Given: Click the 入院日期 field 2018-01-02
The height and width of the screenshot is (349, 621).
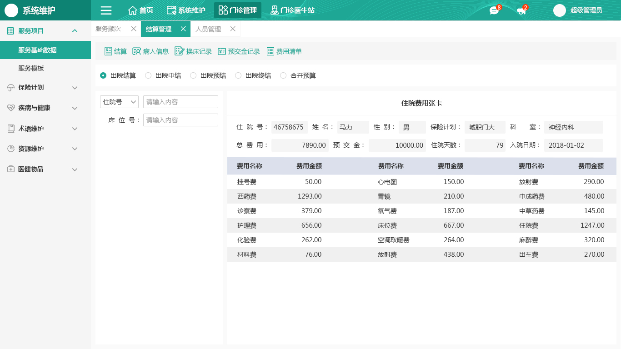Looking at the screenshot, I should pos(574,145).
